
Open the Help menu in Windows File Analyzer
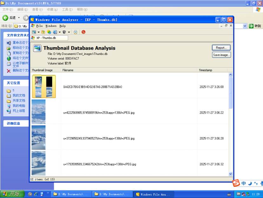tap(62, 26)
